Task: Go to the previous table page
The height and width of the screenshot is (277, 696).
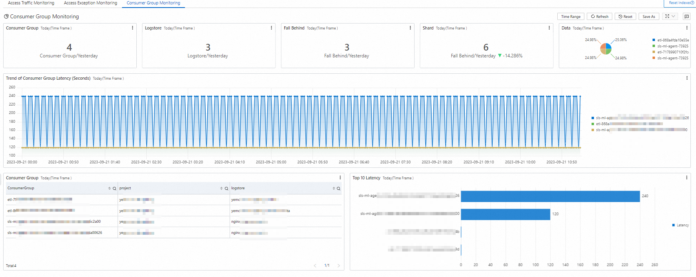Action: click(315, 265)
